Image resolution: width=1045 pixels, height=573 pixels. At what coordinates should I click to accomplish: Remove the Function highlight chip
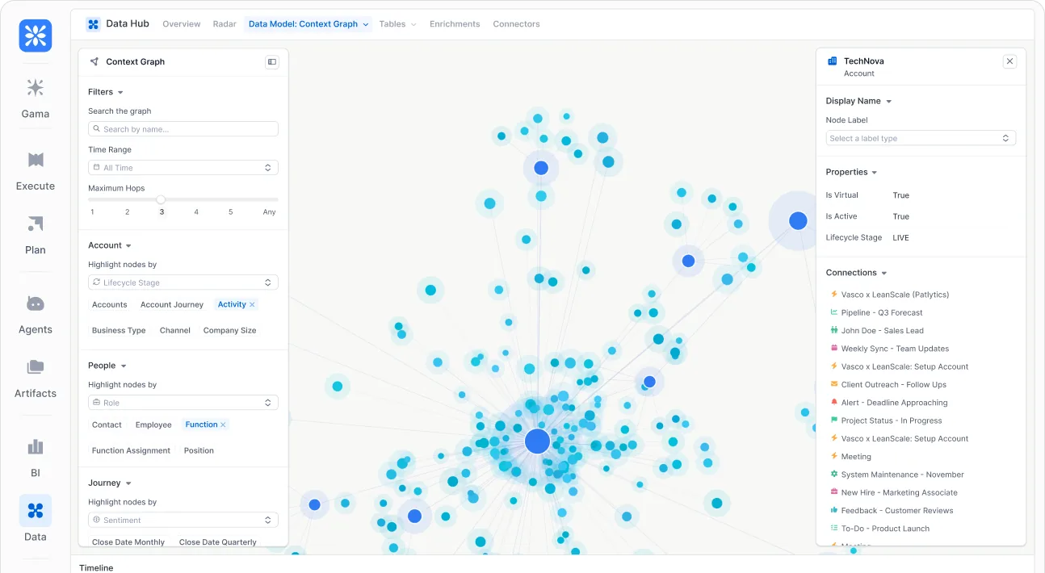[223, 425]
